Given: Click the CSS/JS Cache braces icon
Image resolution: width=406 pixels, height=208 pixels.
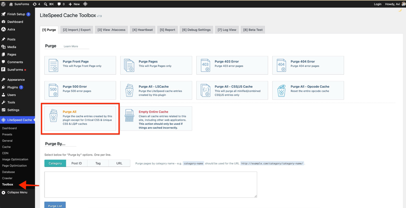Looking at the screenshot, I should (205, 91).
